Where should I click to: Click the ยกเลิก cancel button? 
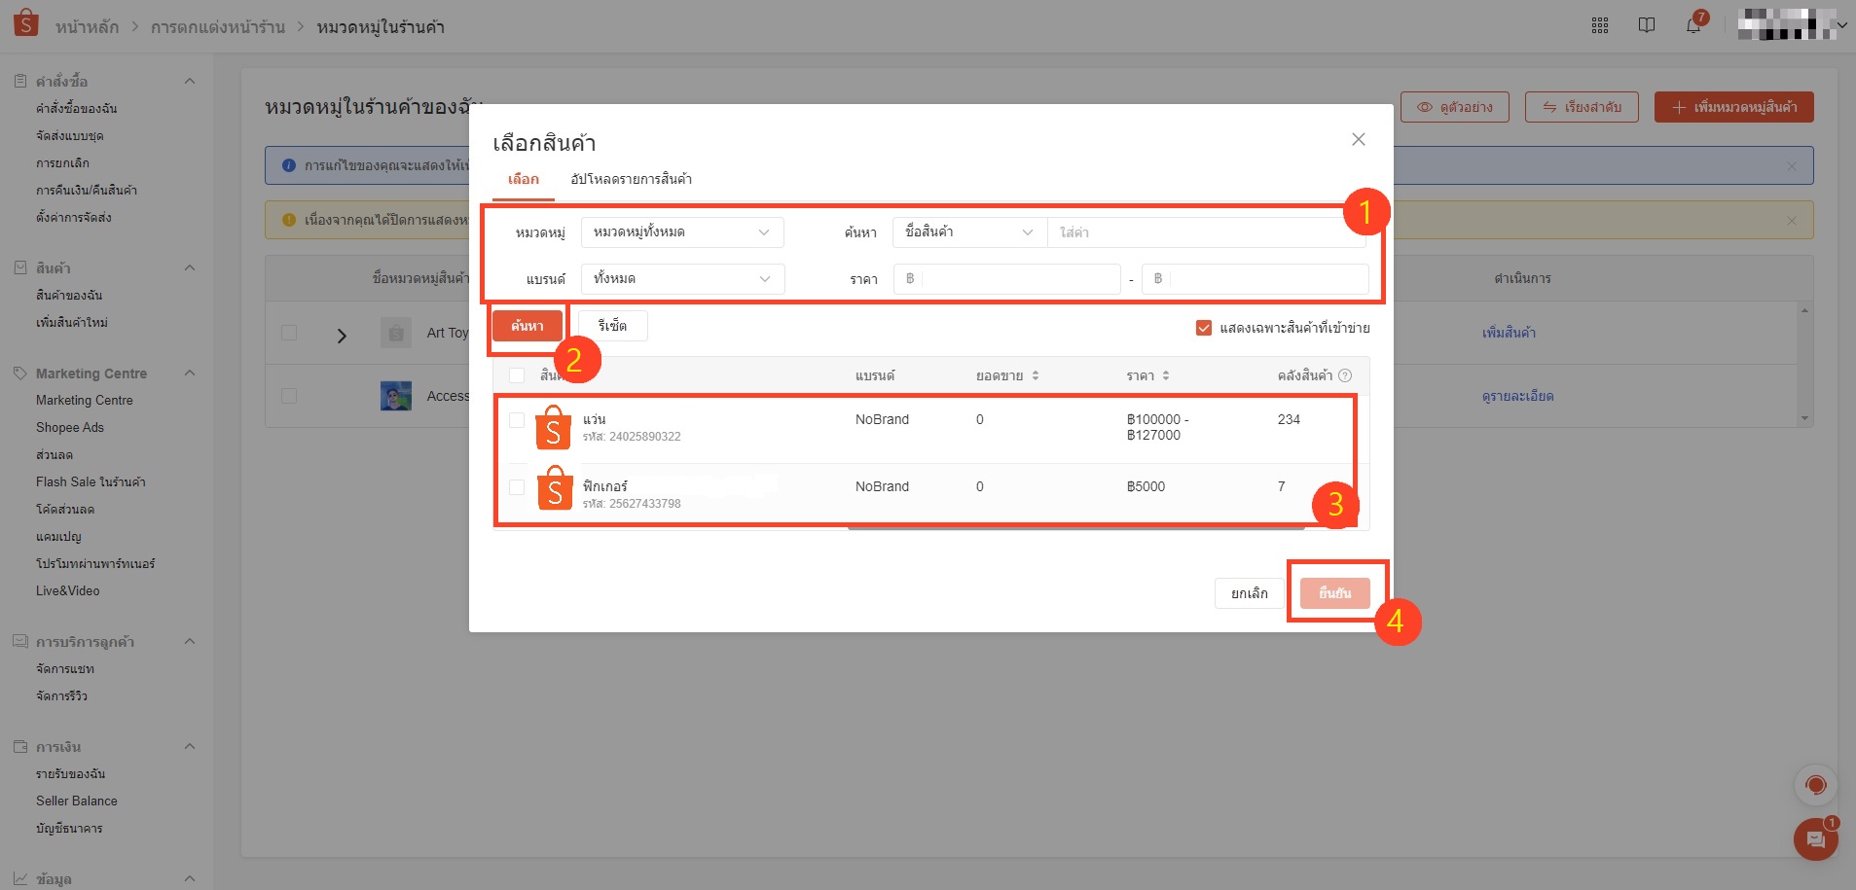[1249, 593]
